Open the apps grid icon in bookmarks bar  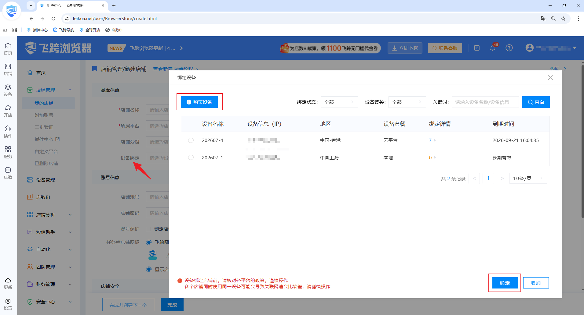click(x=15, y=30)
